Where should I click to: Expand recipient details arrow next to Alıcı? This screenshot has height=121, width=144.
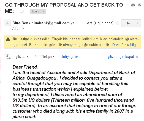click(x=23, y=29)
